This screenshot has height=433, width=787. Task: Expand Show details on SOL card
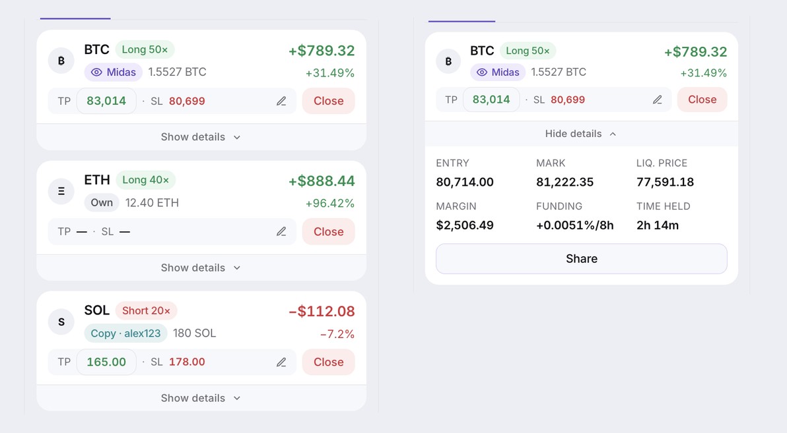[201, 398]
